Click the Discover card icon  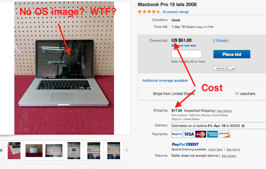[224, 134]
